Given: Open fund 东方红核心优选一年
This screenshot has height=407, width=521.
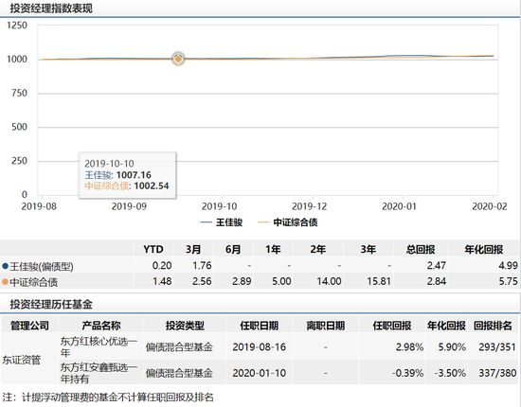Looking at the screenshot, I should click(x=99, y=346).
